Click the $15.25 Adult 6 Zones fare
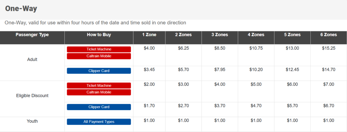The height and width of the screenshot is (132, 347). 329,48
